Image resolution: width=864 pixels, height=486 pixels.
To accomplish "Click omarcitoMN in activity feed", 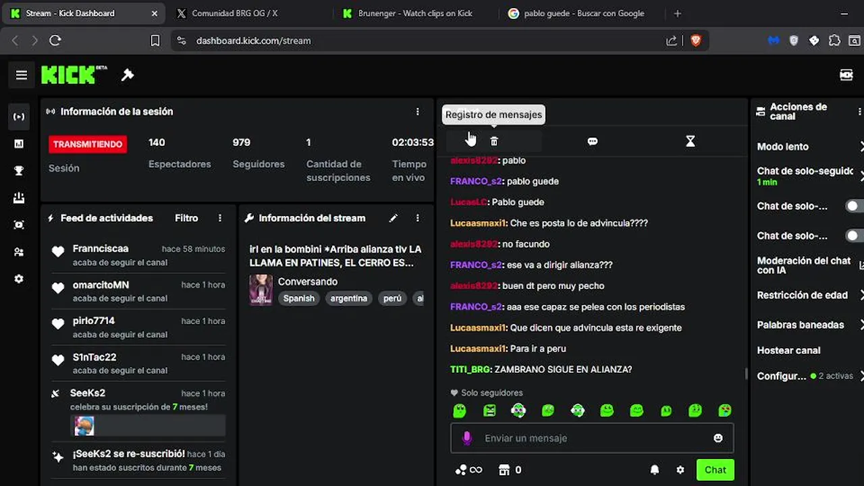I will click(x=101, y=285).
